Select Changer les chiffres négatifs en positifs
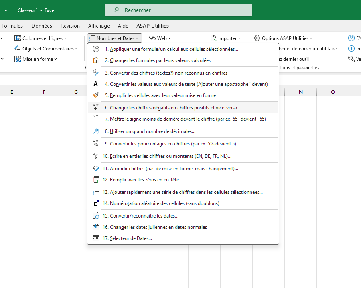This screenshot has width=361, height=288. [x=183, y=108]
